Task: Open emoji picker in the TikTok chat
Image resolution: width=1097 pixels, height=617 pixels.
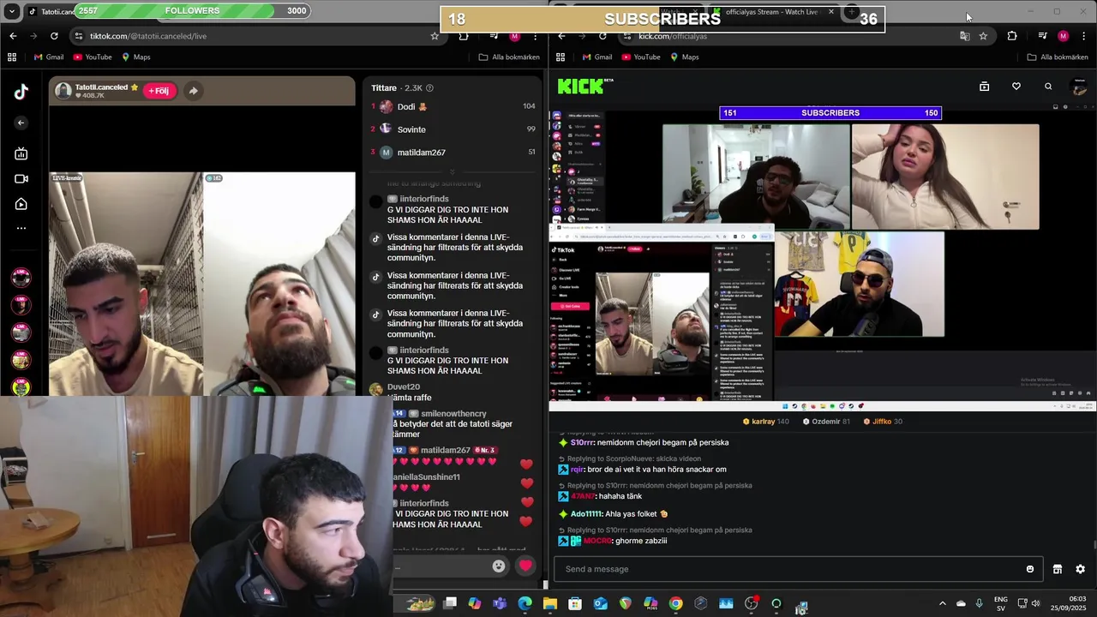Action: pyautogui.click(x=499, y=566)
